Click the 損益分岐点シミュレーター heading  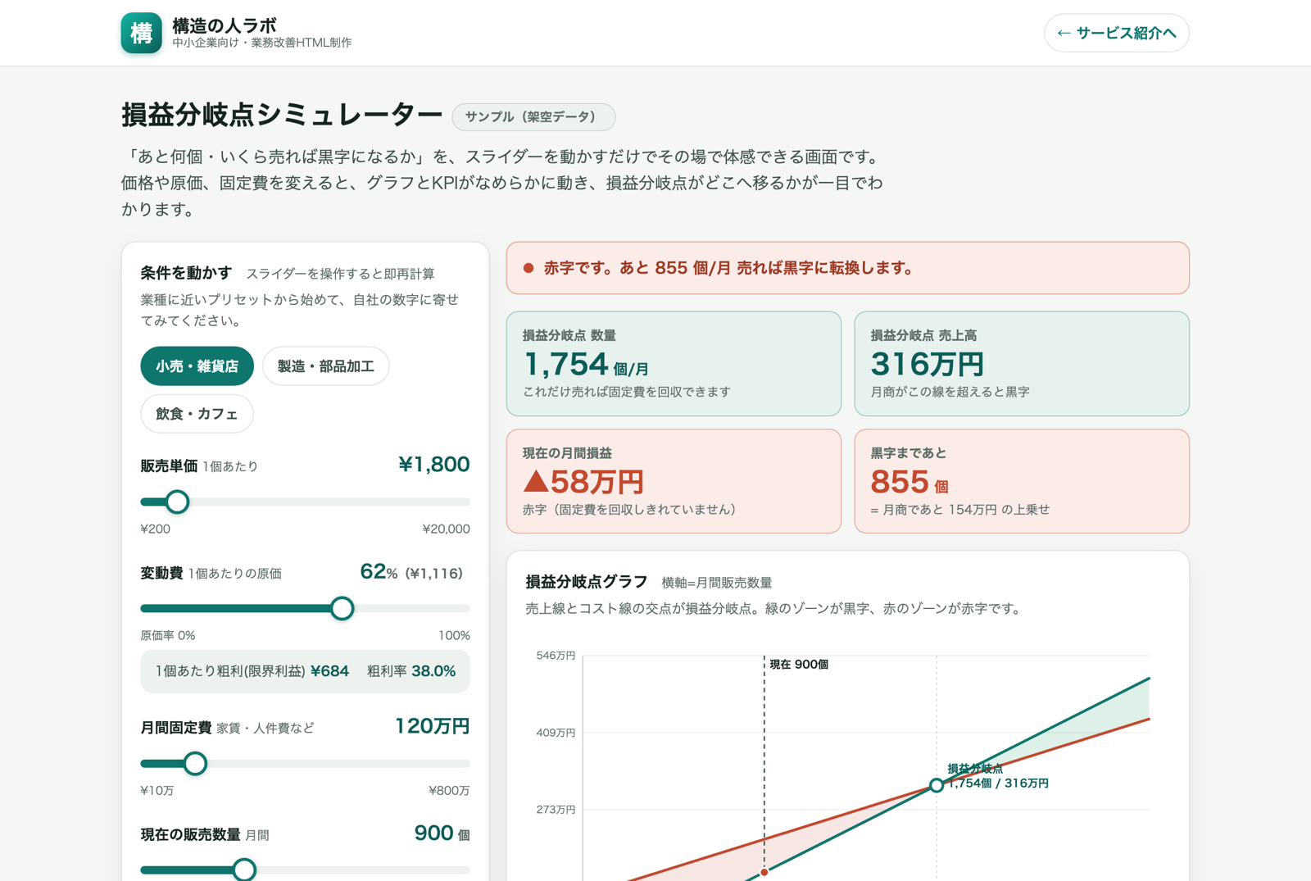point(282,115)
